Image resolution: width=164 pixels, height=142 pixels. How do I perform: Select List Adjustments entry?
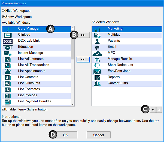point(37,60)
